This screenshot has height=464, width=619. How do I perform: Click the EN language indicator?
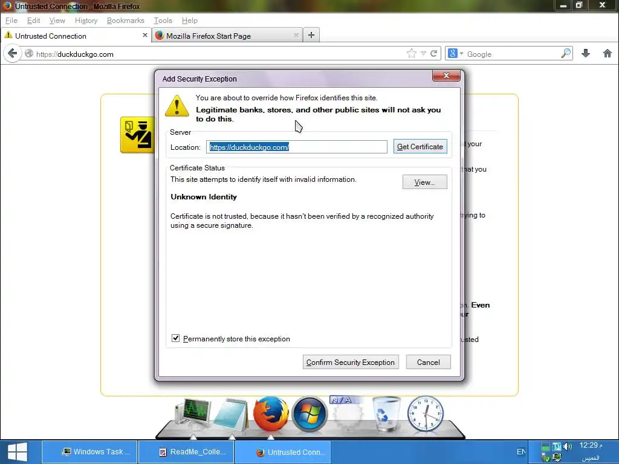coord(521,452)
